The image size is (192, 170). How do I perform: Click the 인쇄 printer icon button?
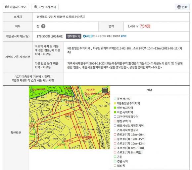coord(182,7)
